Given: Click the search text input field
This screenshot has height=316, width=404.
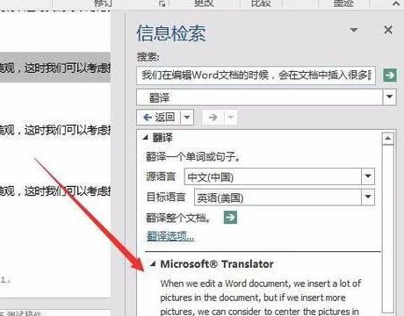Looking at the screenshot, I should coord(256,75).
